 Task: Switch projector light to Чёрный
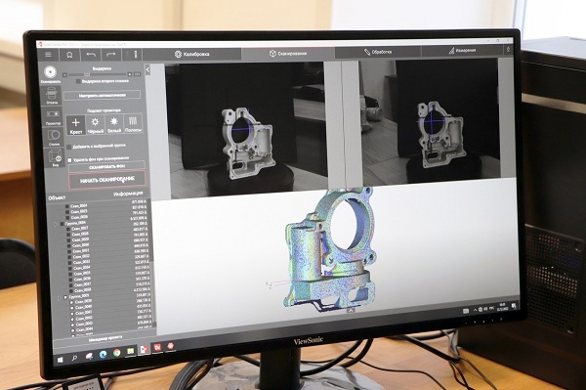[x=96, y=125]
